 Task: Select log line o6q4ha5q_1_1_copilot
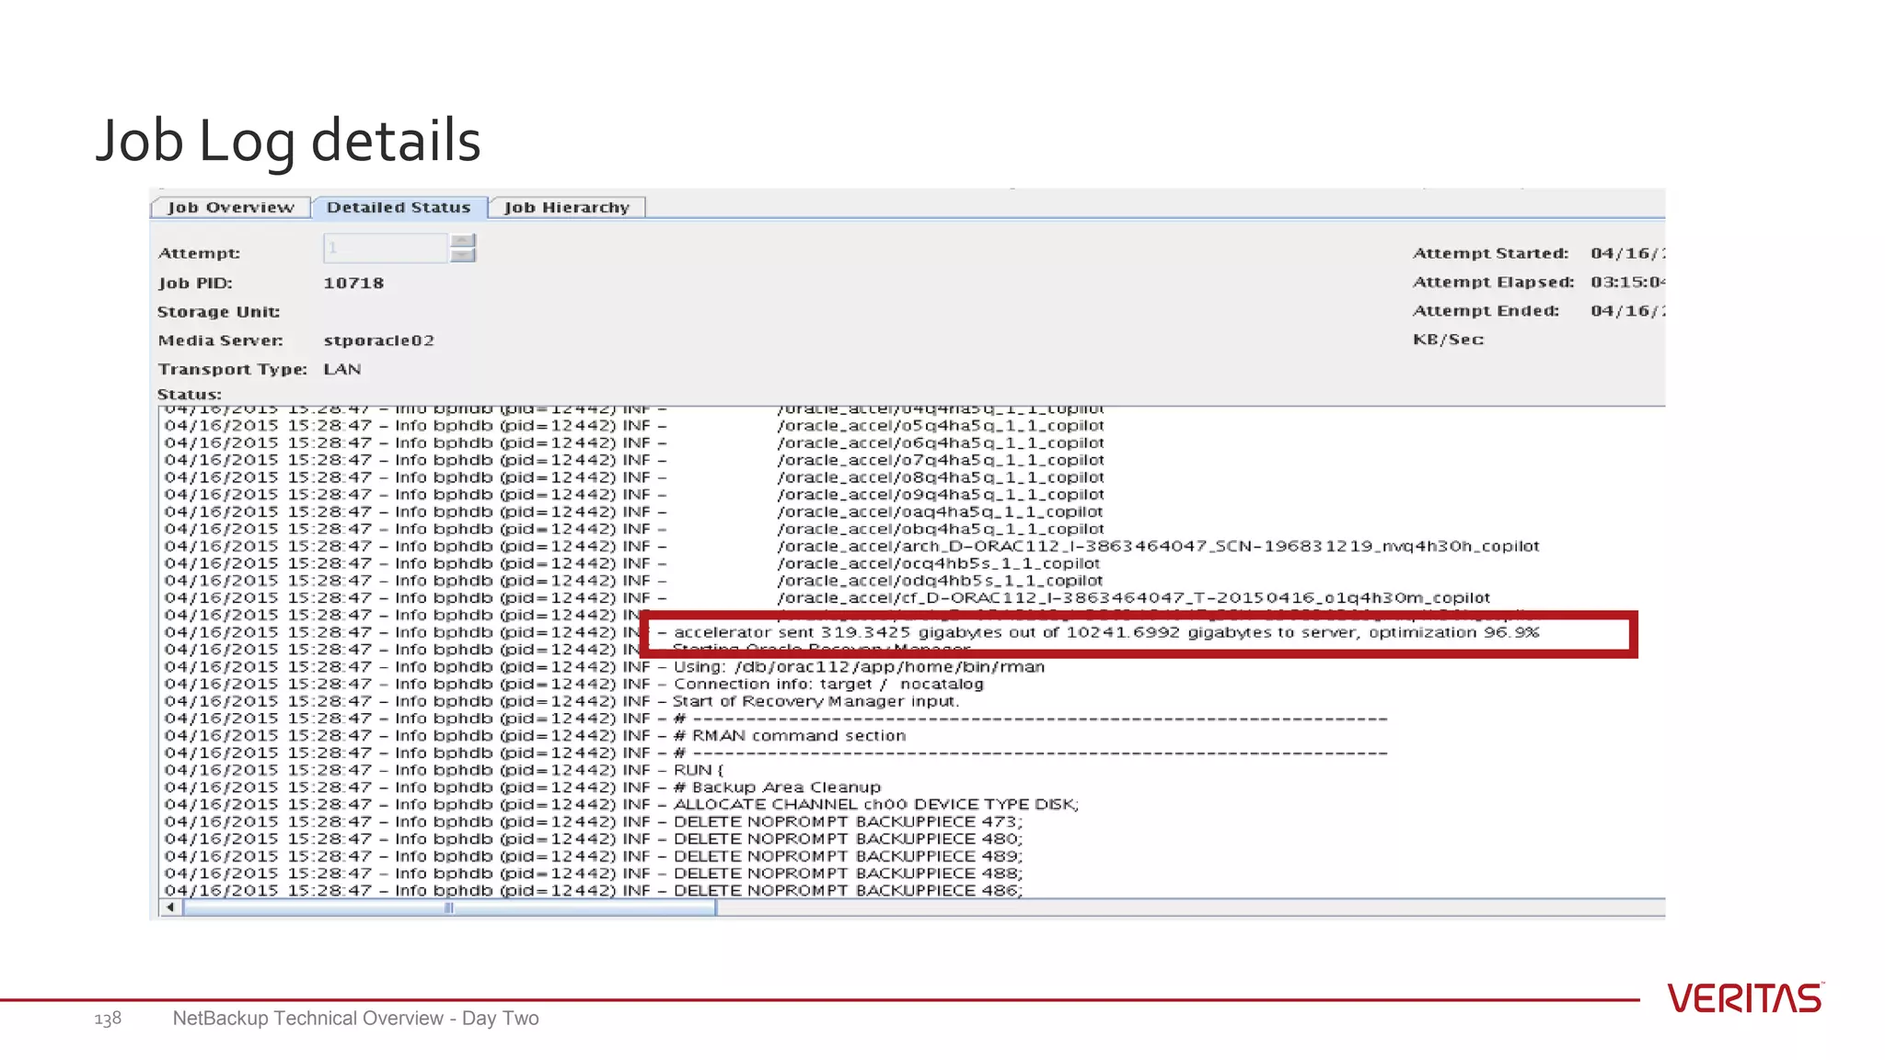tap(634, 443)
